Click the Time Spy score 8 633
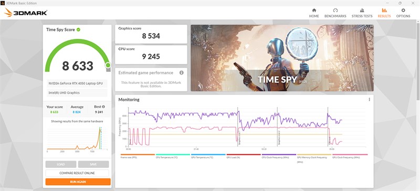420x191 pixels. click(x=78, y=66)
